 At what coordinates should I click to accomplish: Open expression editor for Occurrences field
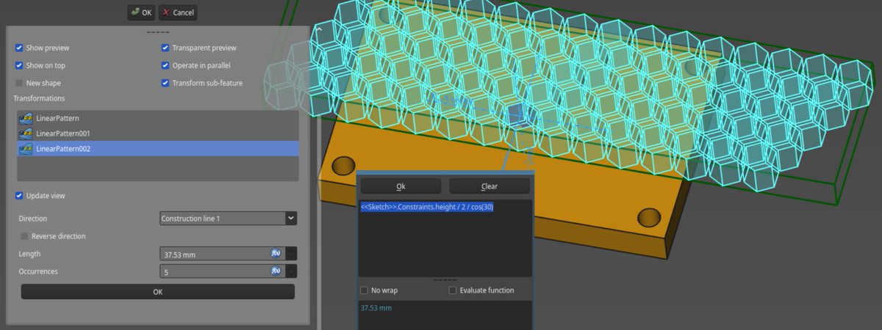point(276,271)
